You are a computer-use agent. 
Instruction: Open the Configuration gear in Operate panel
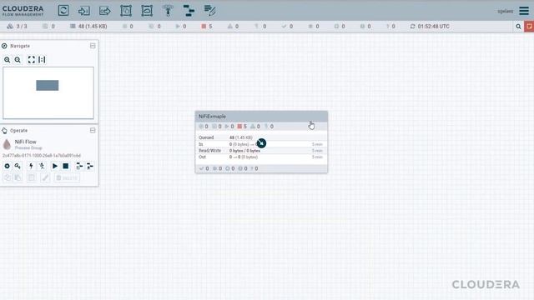coord(7,166)
